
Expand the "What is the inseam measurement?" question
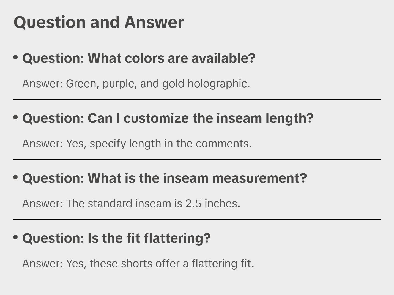coord(164,178)
